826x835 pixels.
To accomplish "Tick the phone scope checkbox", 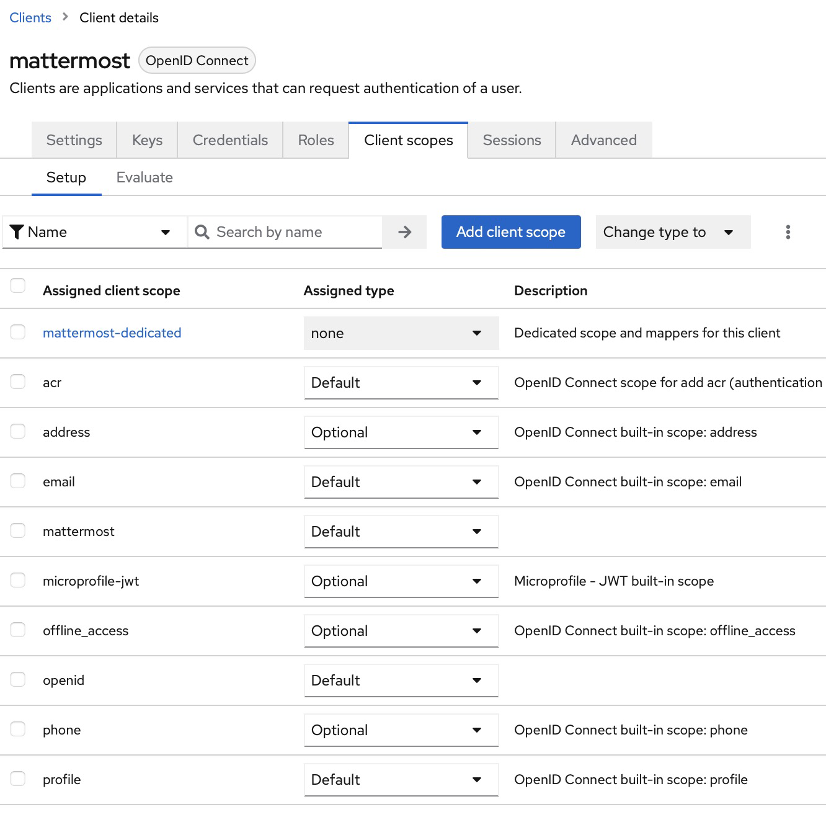I will 18,729.
